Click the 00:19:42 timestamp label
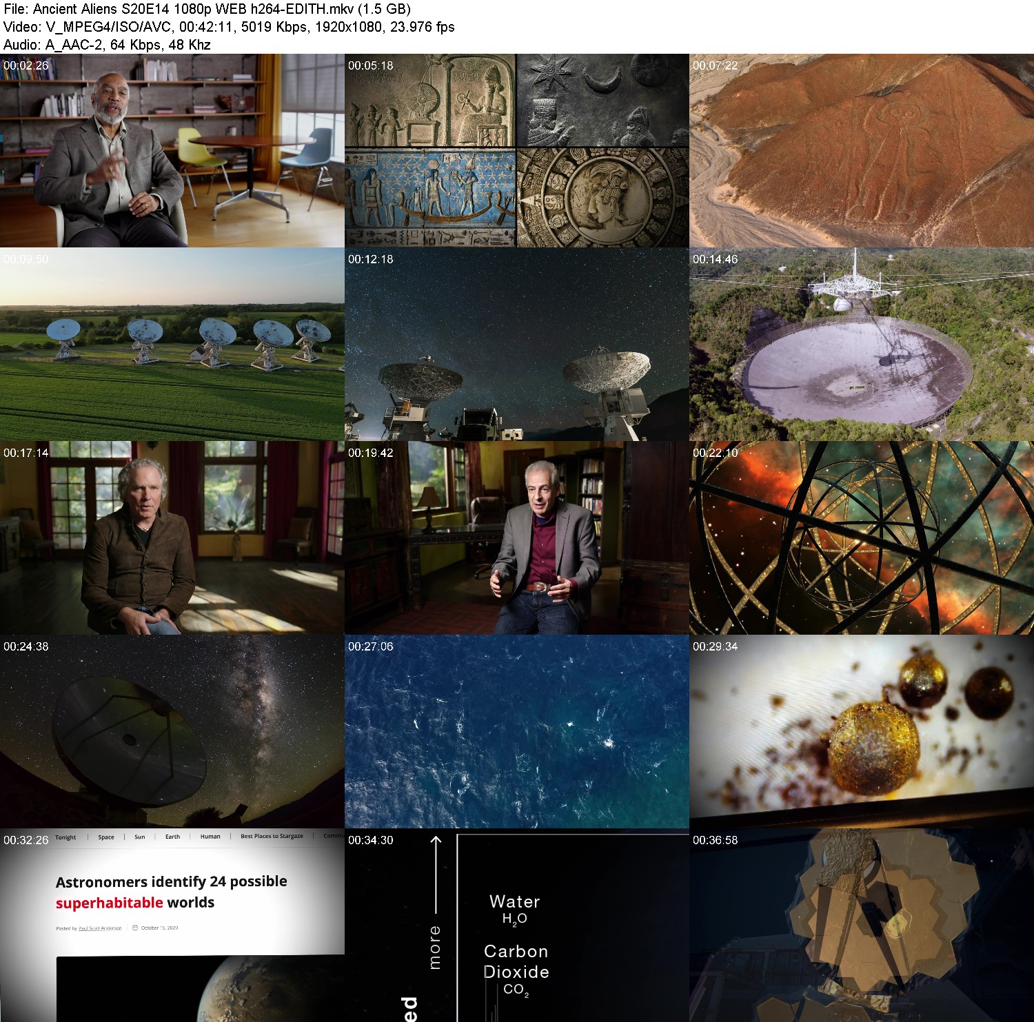 pyautogui.click(x=371, y=453)
